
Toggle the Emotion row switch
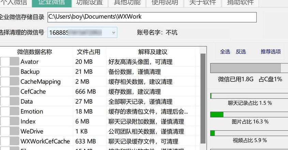(x=10, y=111)
